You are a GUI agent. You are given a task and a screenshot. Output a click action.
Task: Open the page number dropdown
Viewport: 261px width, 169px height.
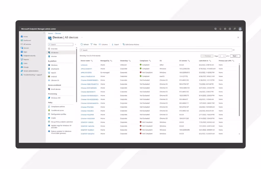click(222, 56)
